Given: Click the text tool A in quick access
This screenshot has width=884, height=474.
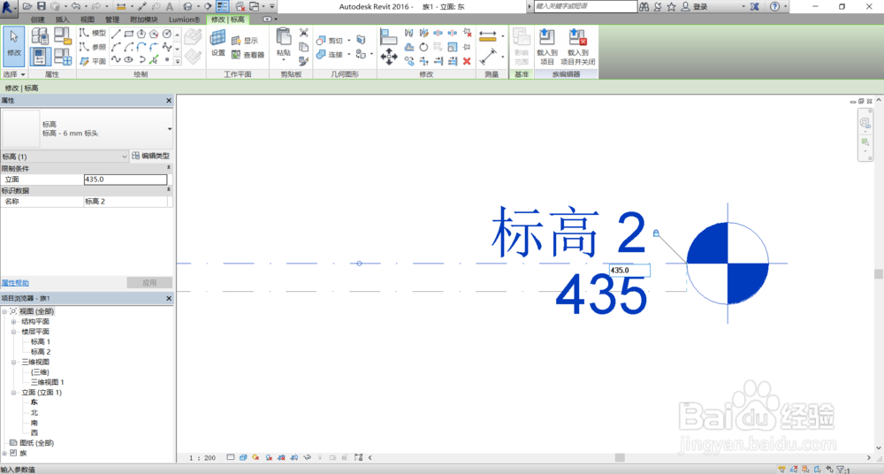Looking at the screenshot, I should tap(169, 6).
